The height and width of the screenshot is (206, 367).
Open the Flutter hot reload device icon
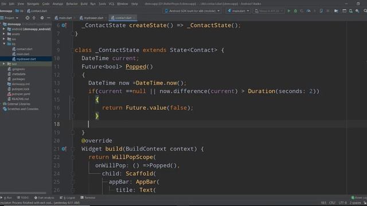321,11
